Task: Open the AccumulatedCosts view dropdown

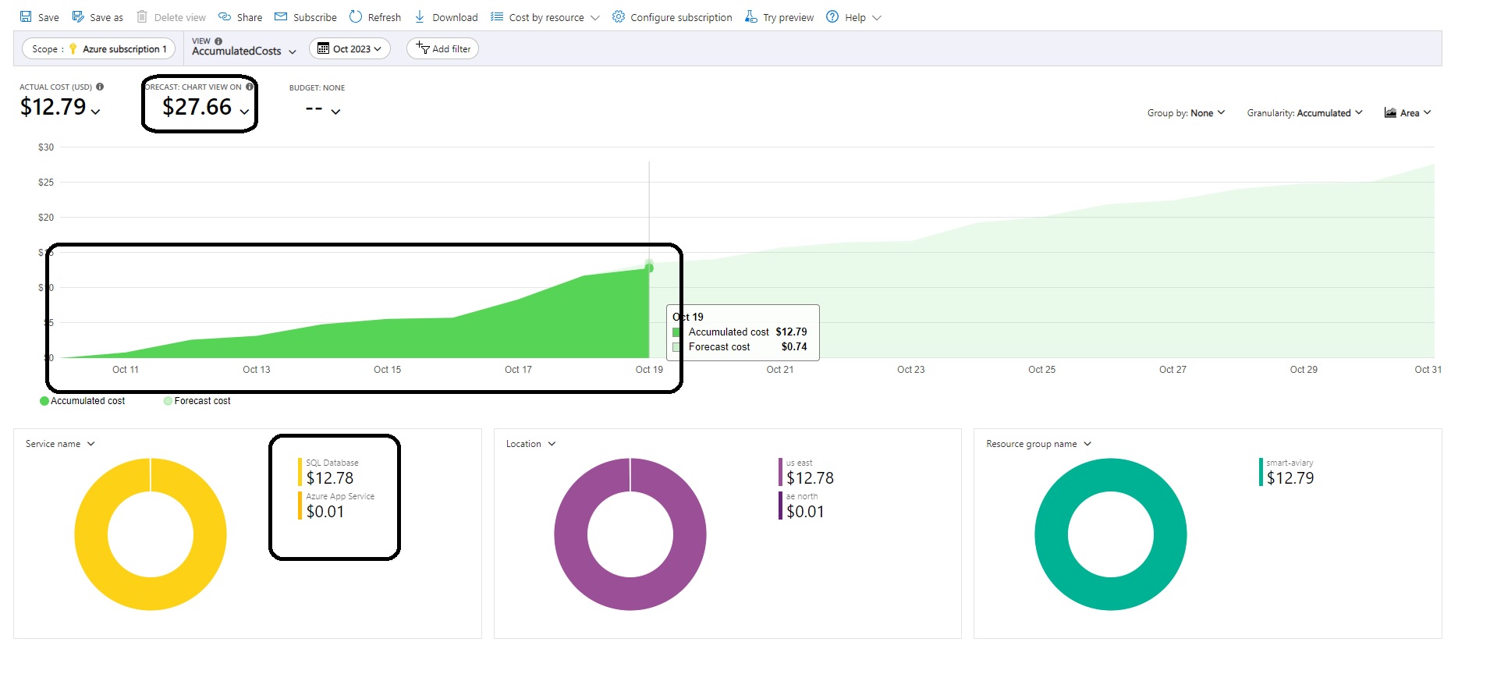Action: 244,51
